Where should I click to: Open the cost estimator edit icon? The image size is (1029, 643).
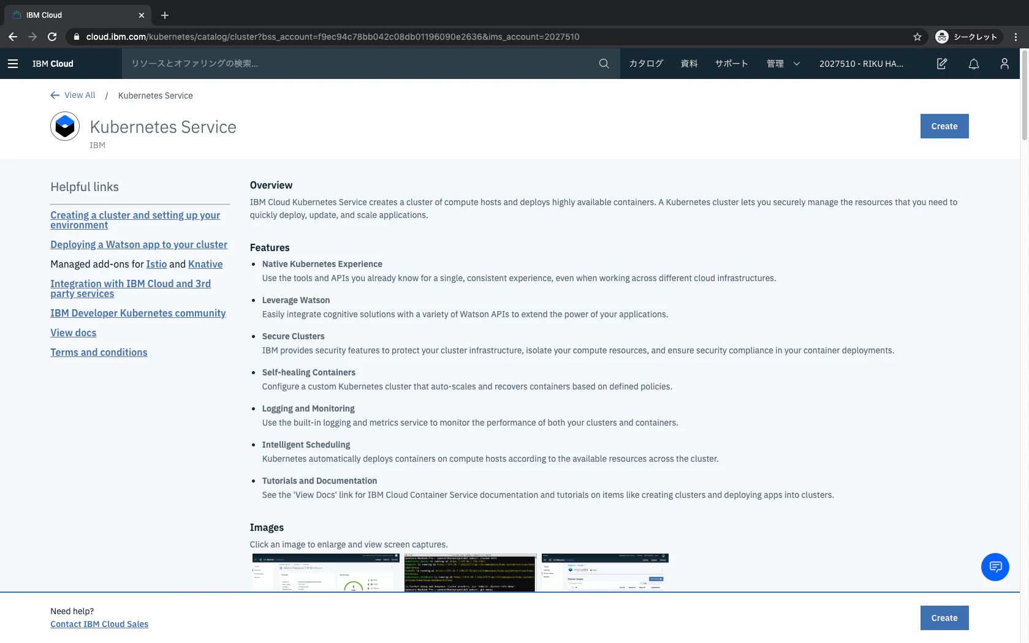point(942,64)
